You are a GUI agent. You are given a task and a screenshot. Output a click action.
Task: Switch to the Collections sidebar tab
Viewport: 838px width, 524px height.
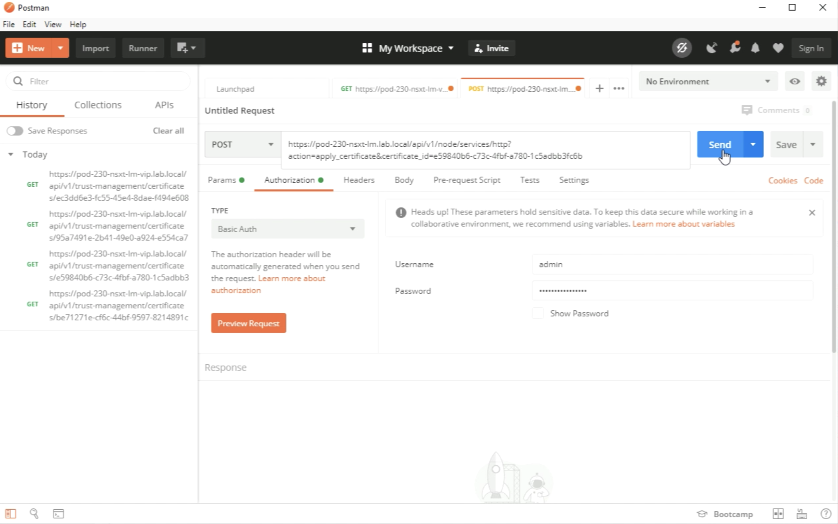98,105
